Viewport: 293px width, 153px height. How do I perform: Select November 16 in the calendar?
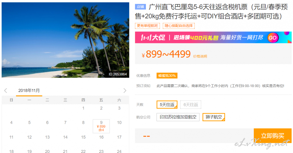(101, 137)
